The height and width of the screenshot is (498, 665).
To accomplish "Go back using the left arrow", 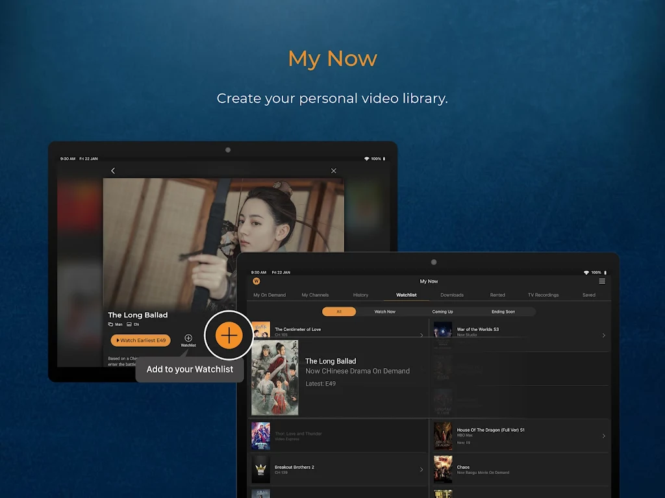I will tap(113, 171).
